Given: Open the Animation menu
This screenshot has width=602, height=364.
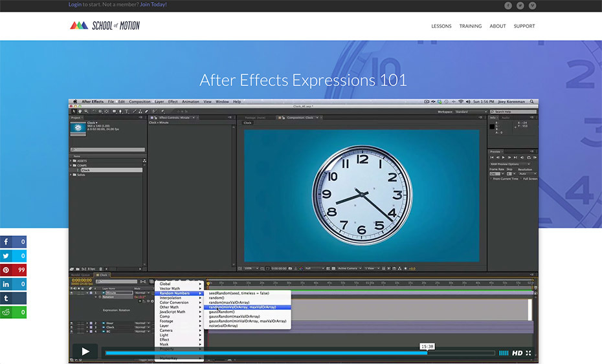Looking at the screenshot, I should click(190, 102).
